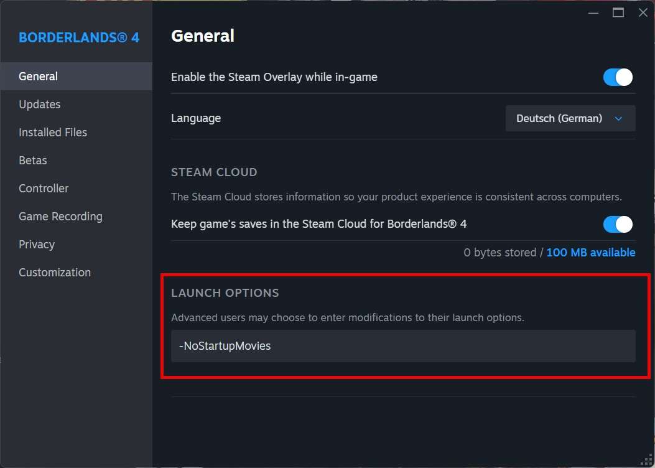Viewport: 655px width, 468px height.
Task: Click the LAUNCH OPTIONS section heading
Action: 225,293
